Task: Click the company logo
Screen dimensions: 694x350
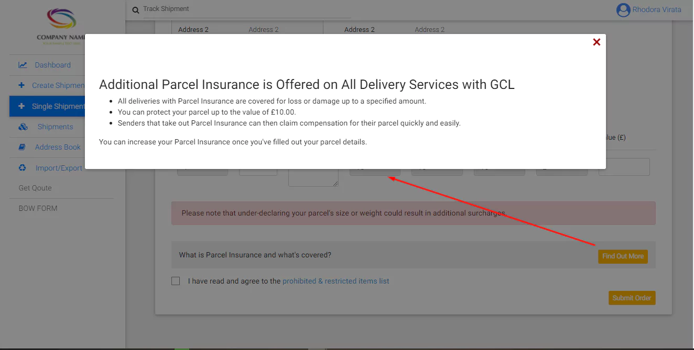Action: pyautogui.click(x=62, y=26)
